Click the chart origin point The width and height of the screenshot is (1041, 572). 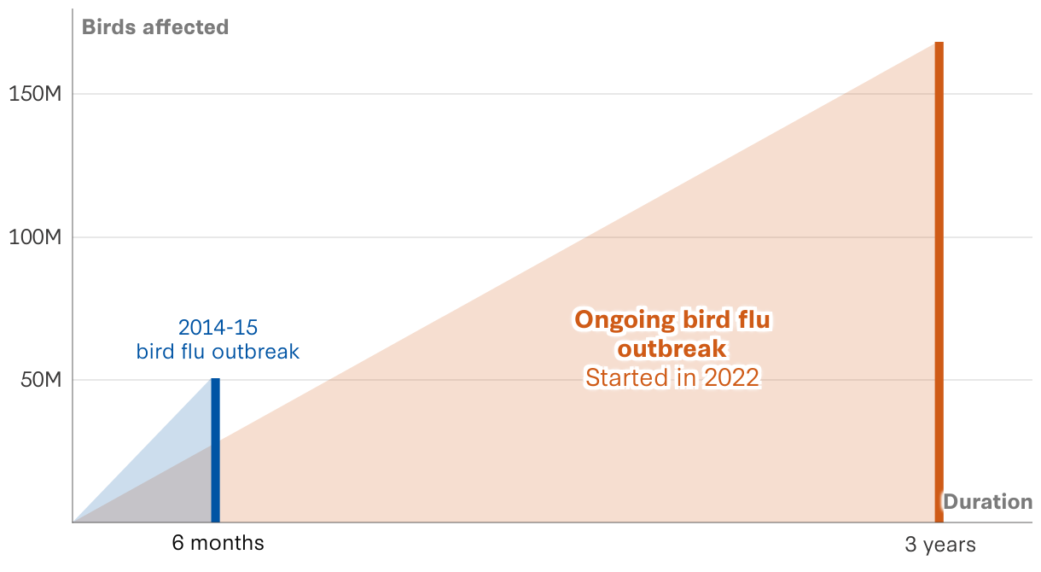pos(73,522)
